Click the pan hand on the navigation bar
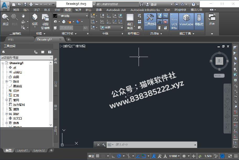 [x=227, y=100]
